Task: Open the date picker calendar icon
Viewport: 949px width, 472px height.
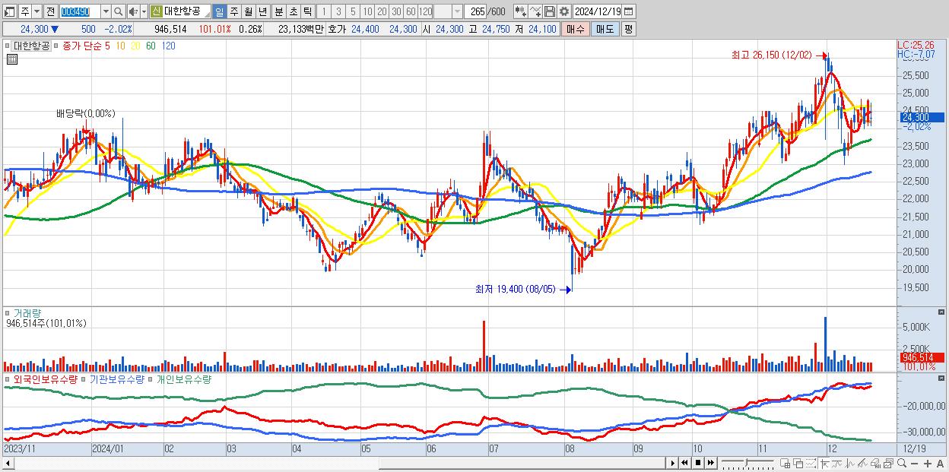Action: [629, 11]
